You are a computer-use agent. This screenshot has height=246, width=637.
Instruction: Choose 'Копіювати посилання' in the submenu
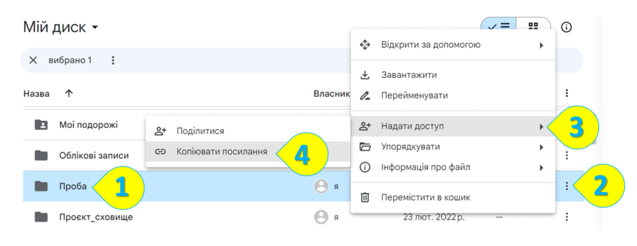point(248,152)
